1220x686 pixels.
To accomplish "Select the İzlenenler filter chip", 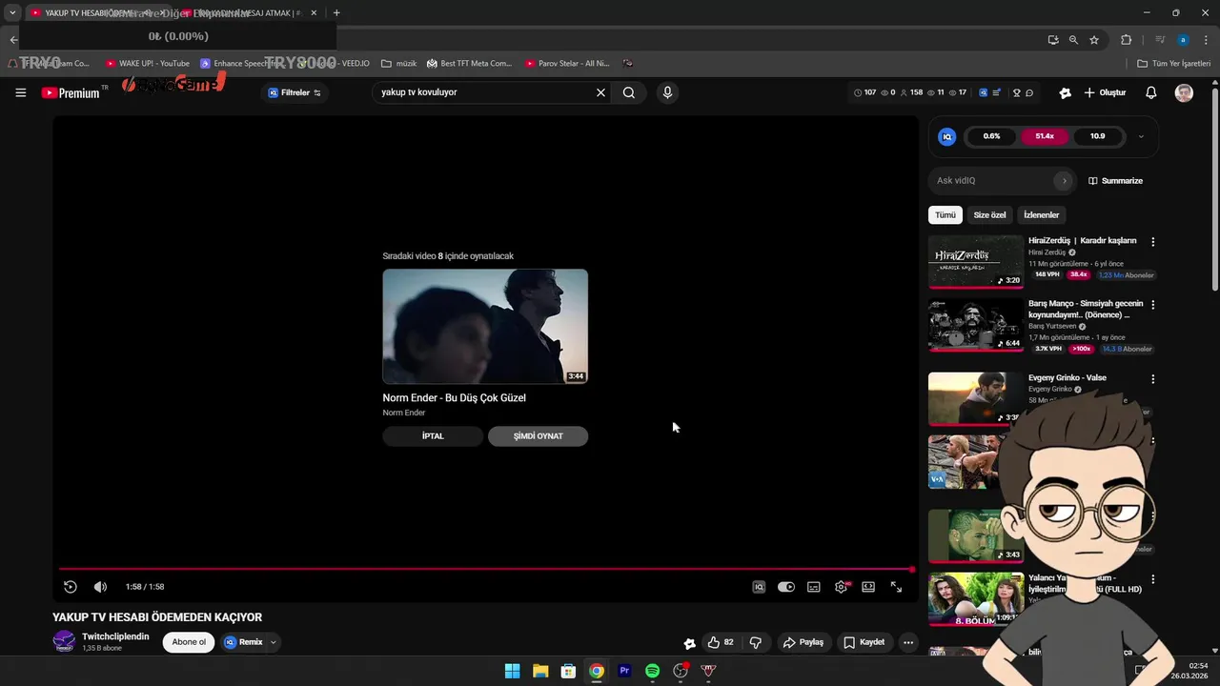I will coord(1041,215).
